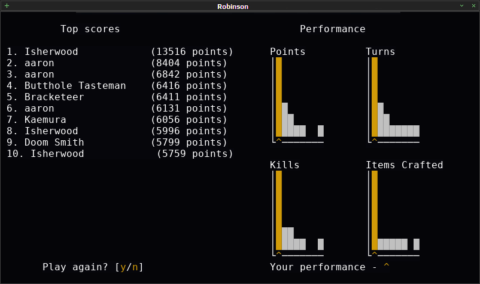Click the '8. Isherwood' score entry
480x284 pixels.
[42, 131]
